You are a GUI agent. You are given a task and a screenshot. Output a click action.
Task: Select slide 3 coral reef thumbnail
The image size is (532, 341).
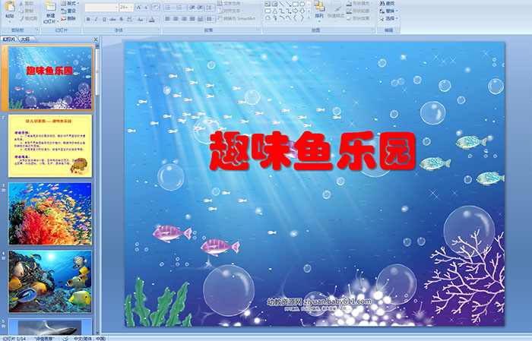[x=50, y=214]
